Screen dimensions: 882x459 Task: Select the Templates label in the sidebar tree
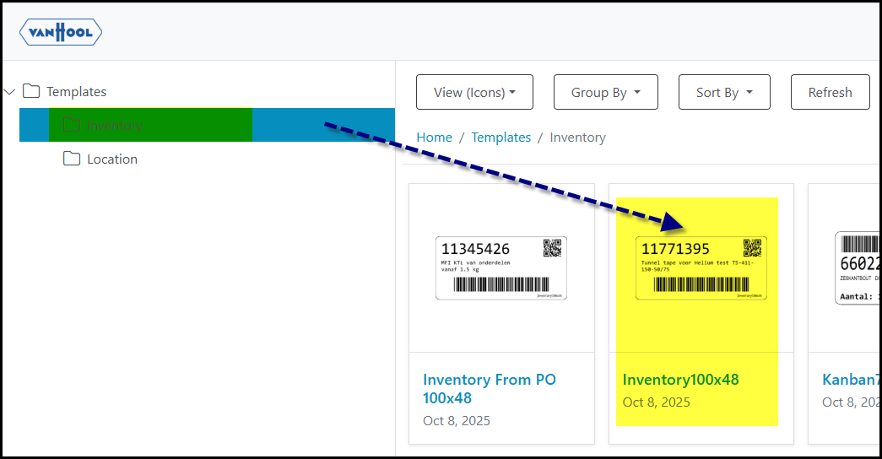click(76, 92)
